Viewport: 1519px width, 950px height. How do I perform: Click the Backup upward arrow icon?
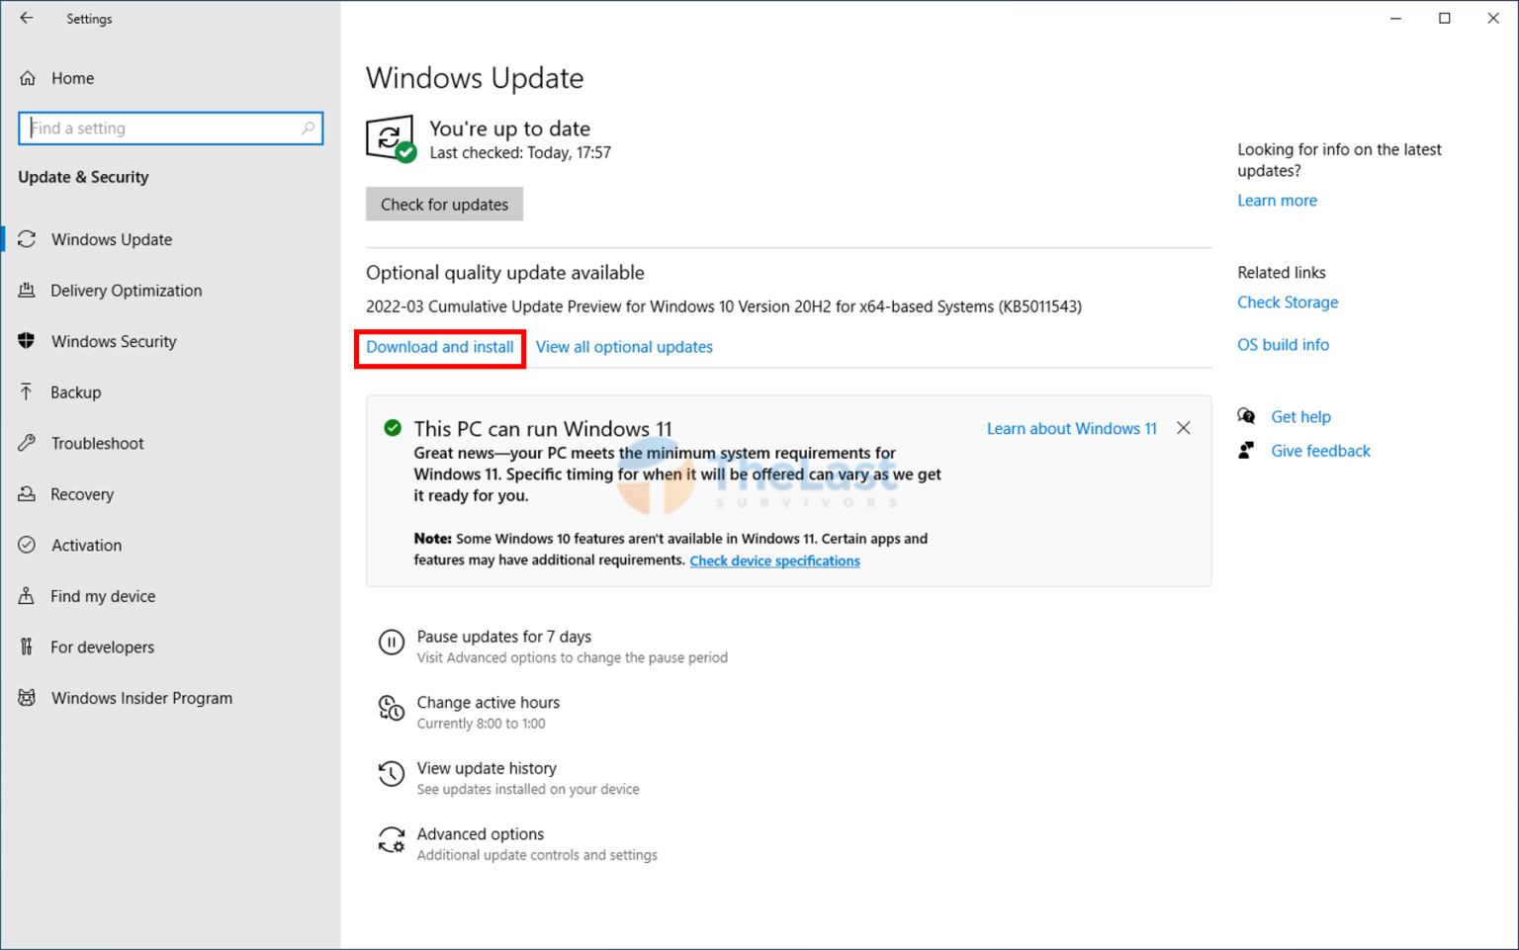[x=27, y=392]
